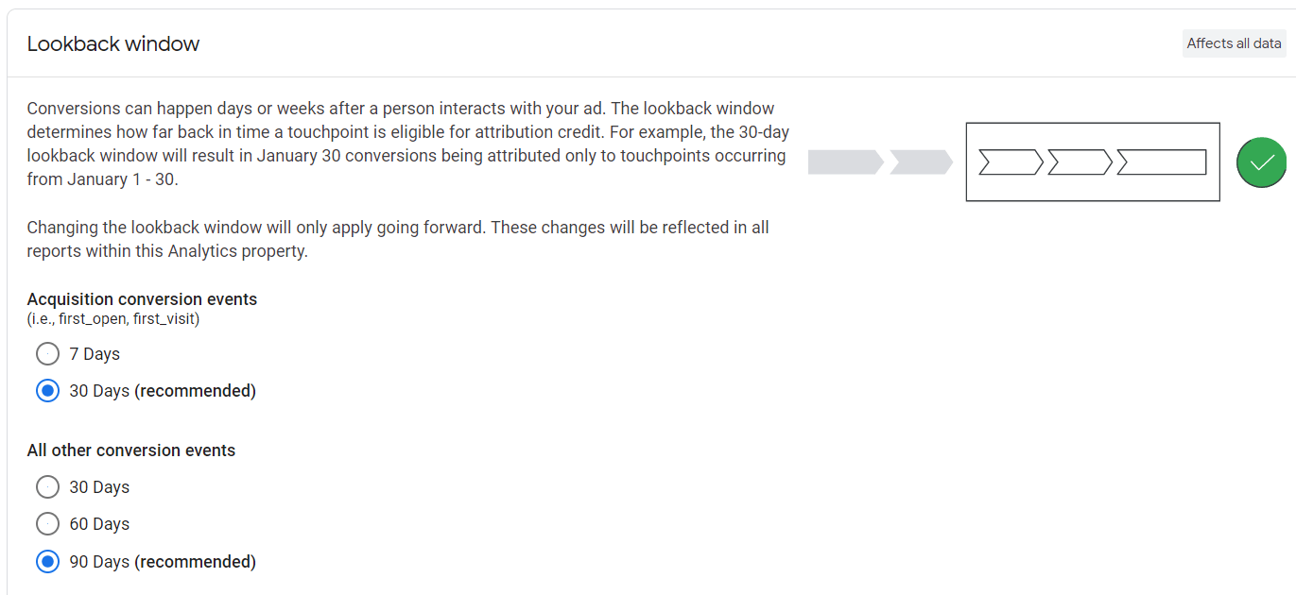Viewport: 1296px width, 595px height.
Task: Select 30 Days for acquisition conversion events
Action: pyautogui.click(x=47, y=390)
